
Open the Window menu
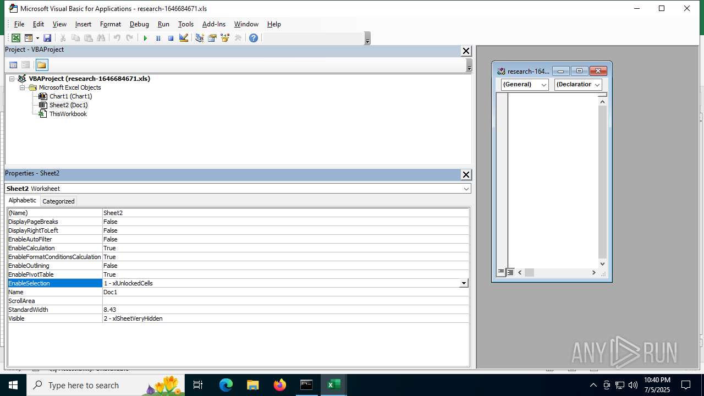click(246, 24)
